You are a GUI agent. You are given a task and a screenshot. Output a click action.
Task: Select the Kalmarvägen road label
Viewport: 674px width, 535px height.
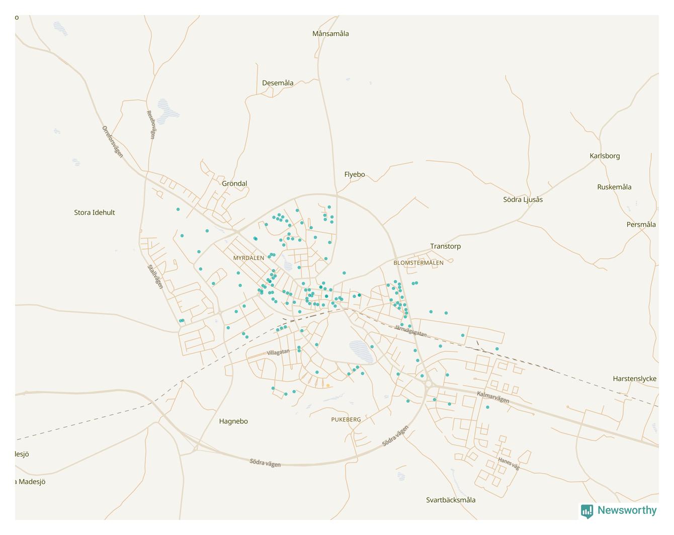pyautogui.click(x=493, y=398)
